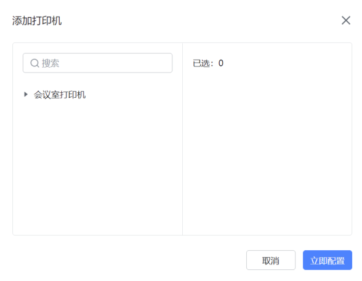Click the 搜索 placeholder text

pos(50,63)
